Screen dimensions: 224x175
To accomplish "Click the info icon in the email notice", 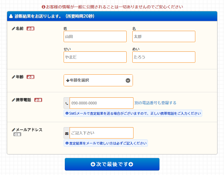I will coord(67,143).
